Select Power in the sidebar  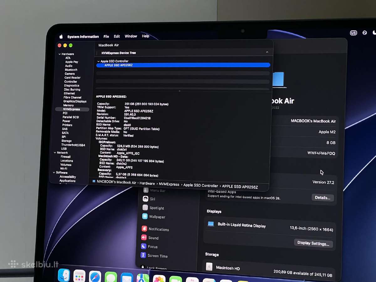click(x=66, y=121)
